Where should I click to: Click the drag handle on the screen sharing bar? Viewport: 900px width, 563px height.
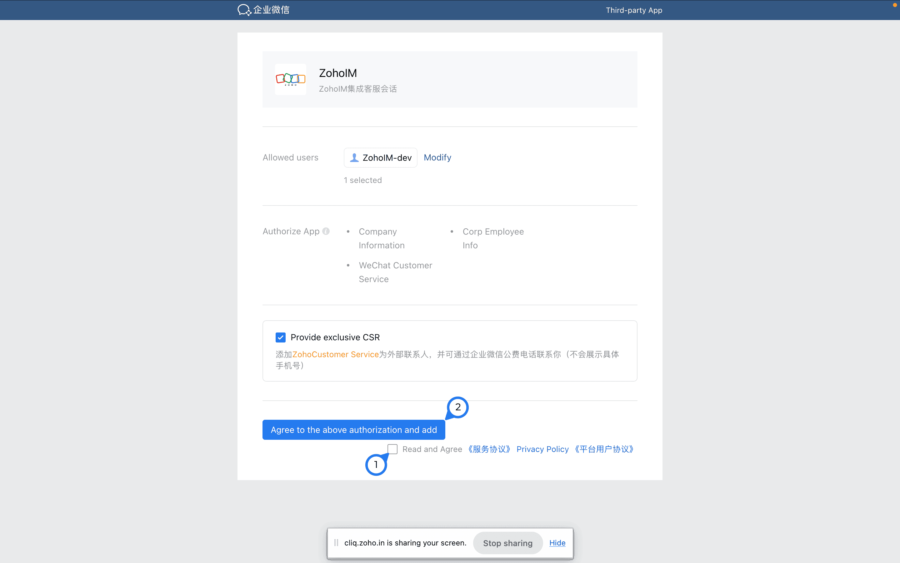[x=336, y=543]
